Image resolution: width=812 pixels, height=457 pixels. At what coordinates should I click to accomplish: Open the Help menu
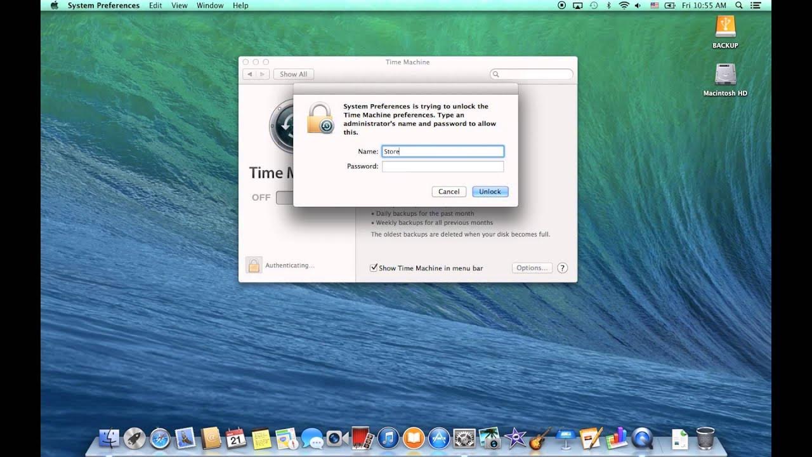240,5
